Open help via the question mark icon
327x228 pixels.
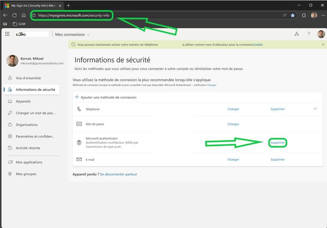(309, 34)
